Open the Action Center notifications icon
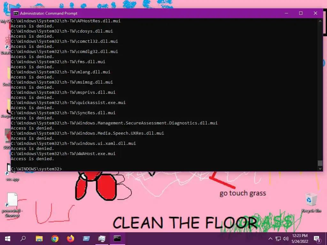Image resolution: width=327 pixels, height=245 pixels. click(317, 239)
